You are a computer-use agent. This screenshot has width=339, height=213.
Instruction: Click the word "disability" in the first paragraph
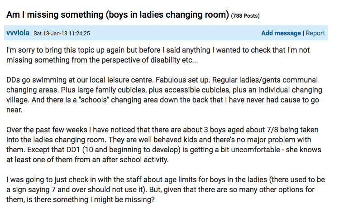coord(162,59)
